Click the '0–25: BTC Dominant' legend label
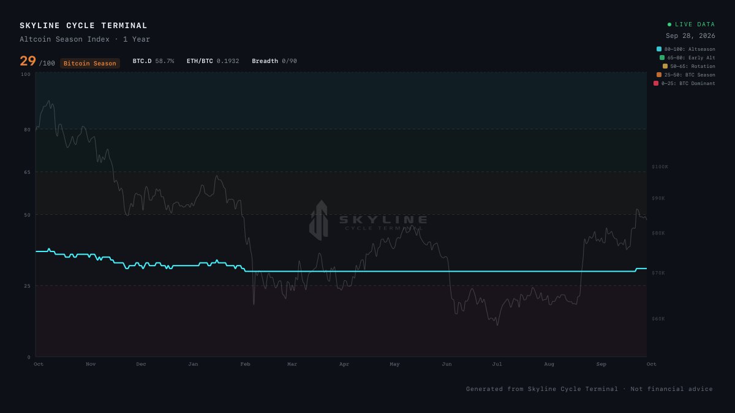 click(x=688, y=83)
